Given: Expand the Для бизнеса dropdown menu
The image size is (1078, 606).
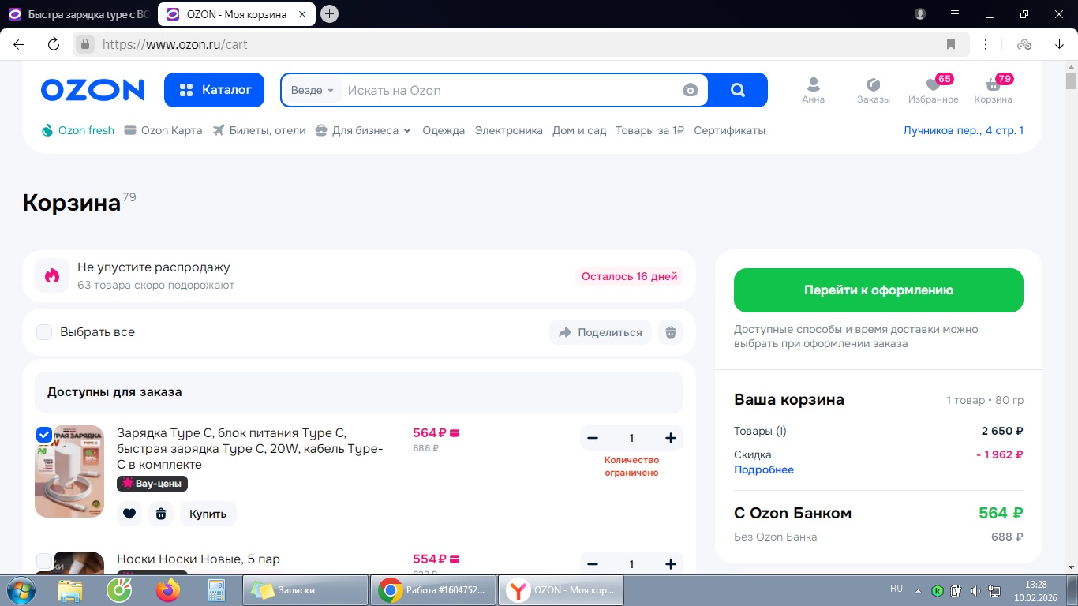Looking at the screenshot, I should [x=364, y=130].
